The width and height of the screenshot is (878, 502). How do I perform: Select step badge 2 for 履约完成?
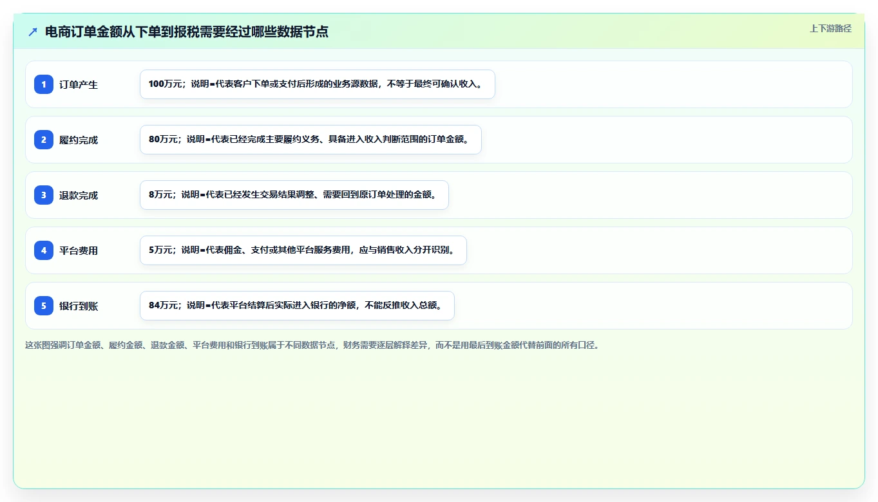pyautogui.click(x=44, y=140)
